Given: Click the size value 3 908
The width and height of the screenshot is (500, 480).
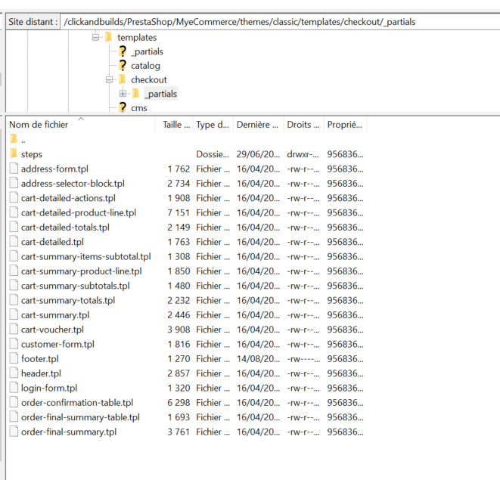Looking at the screenshot, I should [179, 330].
